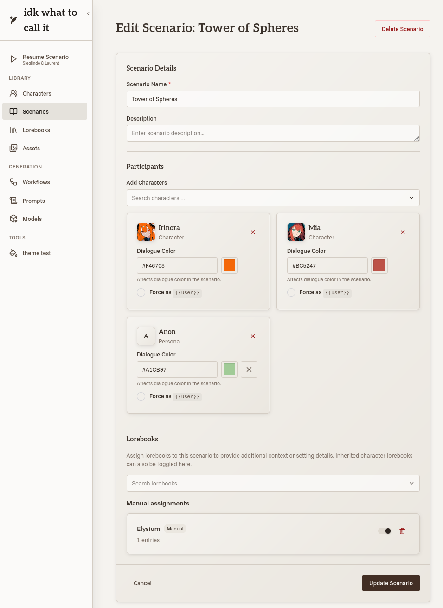
Task: Click Mia's avatar thumbnail
Action: 296,232
